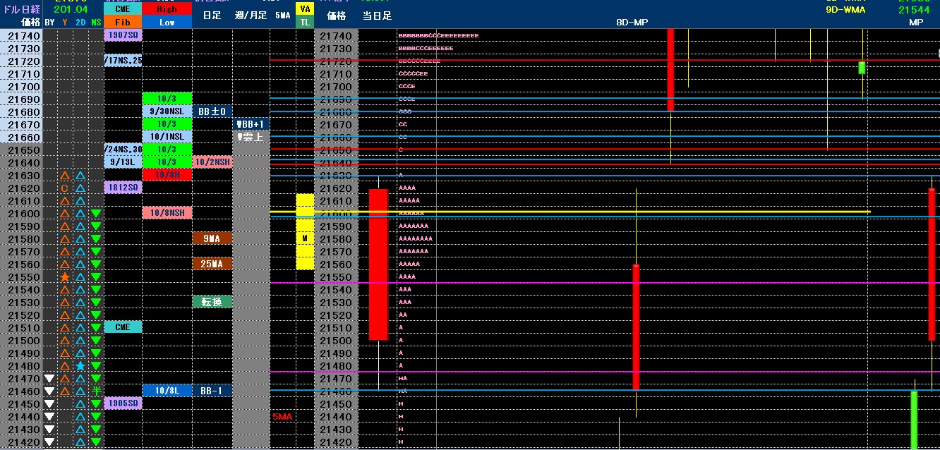The image size is (940, 450).
Task: Select the blue triangle at 21440
Action: click(x=80, y=417)
